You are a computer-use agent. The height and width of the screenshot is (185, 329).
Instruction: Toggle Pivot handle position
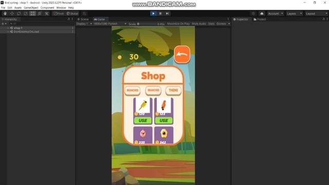(58, 14)
